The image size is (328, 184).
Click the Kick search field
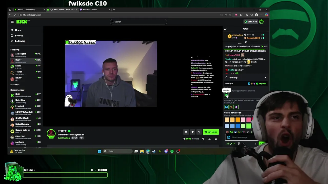[x=138, y=22]
